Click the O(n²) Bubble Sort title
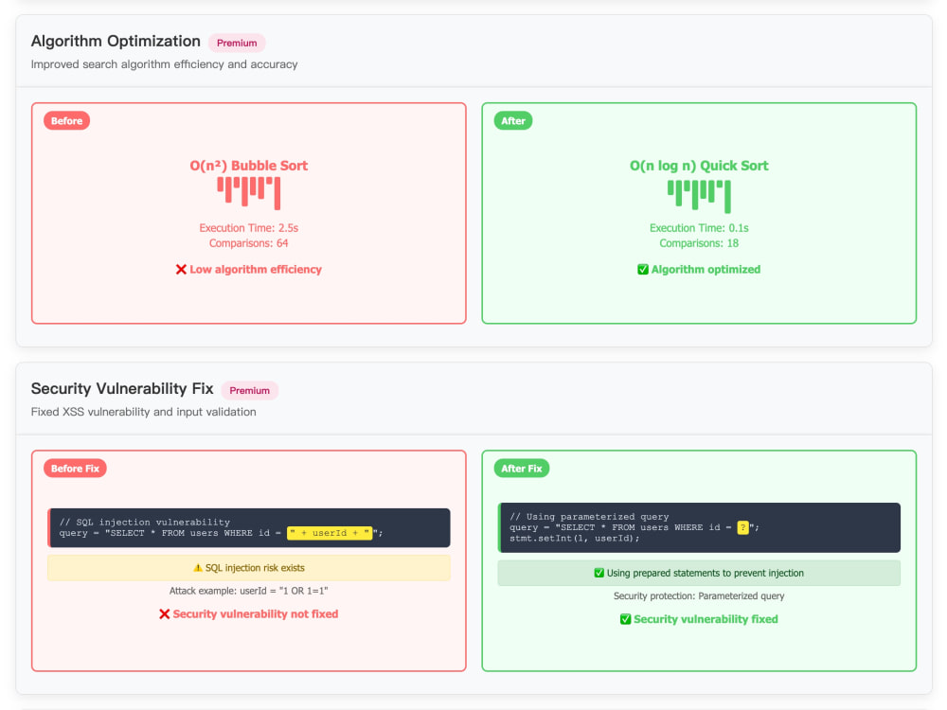 point(249,166)
